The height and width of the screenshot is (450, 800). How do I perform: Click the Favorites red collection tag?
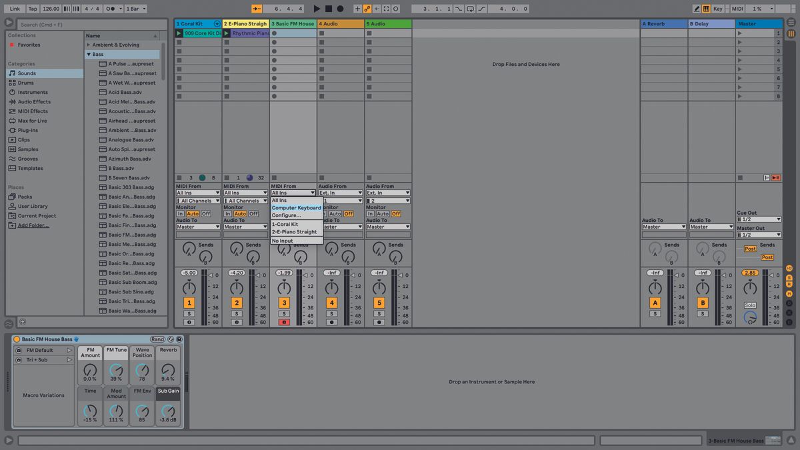(11, 45)
